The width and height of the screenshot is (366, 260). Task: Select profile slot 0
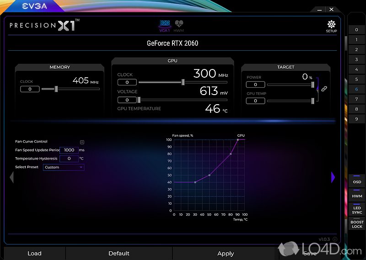[356, 30]
